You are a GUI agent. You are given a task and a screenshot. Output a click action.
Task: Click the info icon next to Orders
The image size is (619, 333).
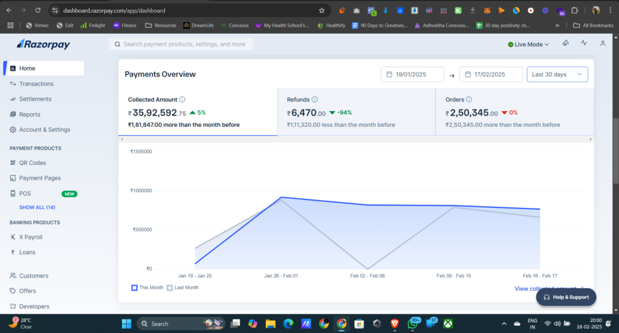tap(469, 100)
